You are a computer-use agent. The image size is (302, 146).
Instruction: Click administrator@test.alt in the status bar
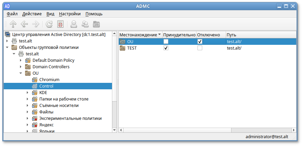click(267, 137)
